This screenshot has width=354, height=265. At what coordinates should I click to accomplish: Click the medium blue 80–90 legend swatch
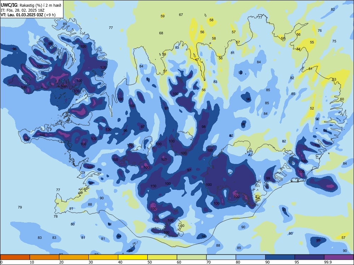[250, 257]
